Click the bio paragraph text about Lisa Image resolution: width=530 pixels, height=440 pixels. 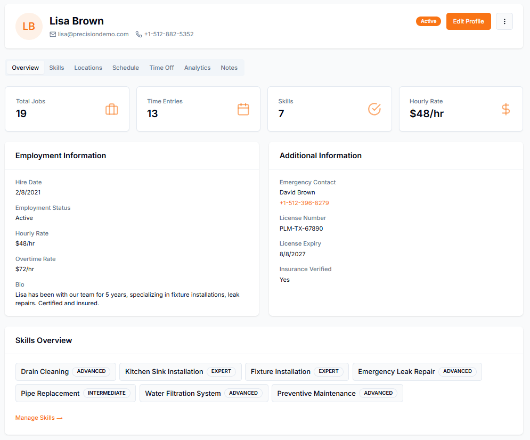pos(127,299)
